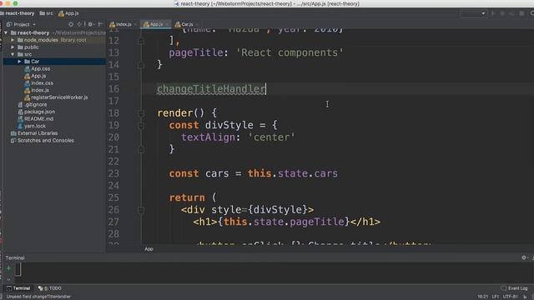This screenshot has width=534, height=300.
Task: Click line number 22 in gutter
Action: click(113, 162)
